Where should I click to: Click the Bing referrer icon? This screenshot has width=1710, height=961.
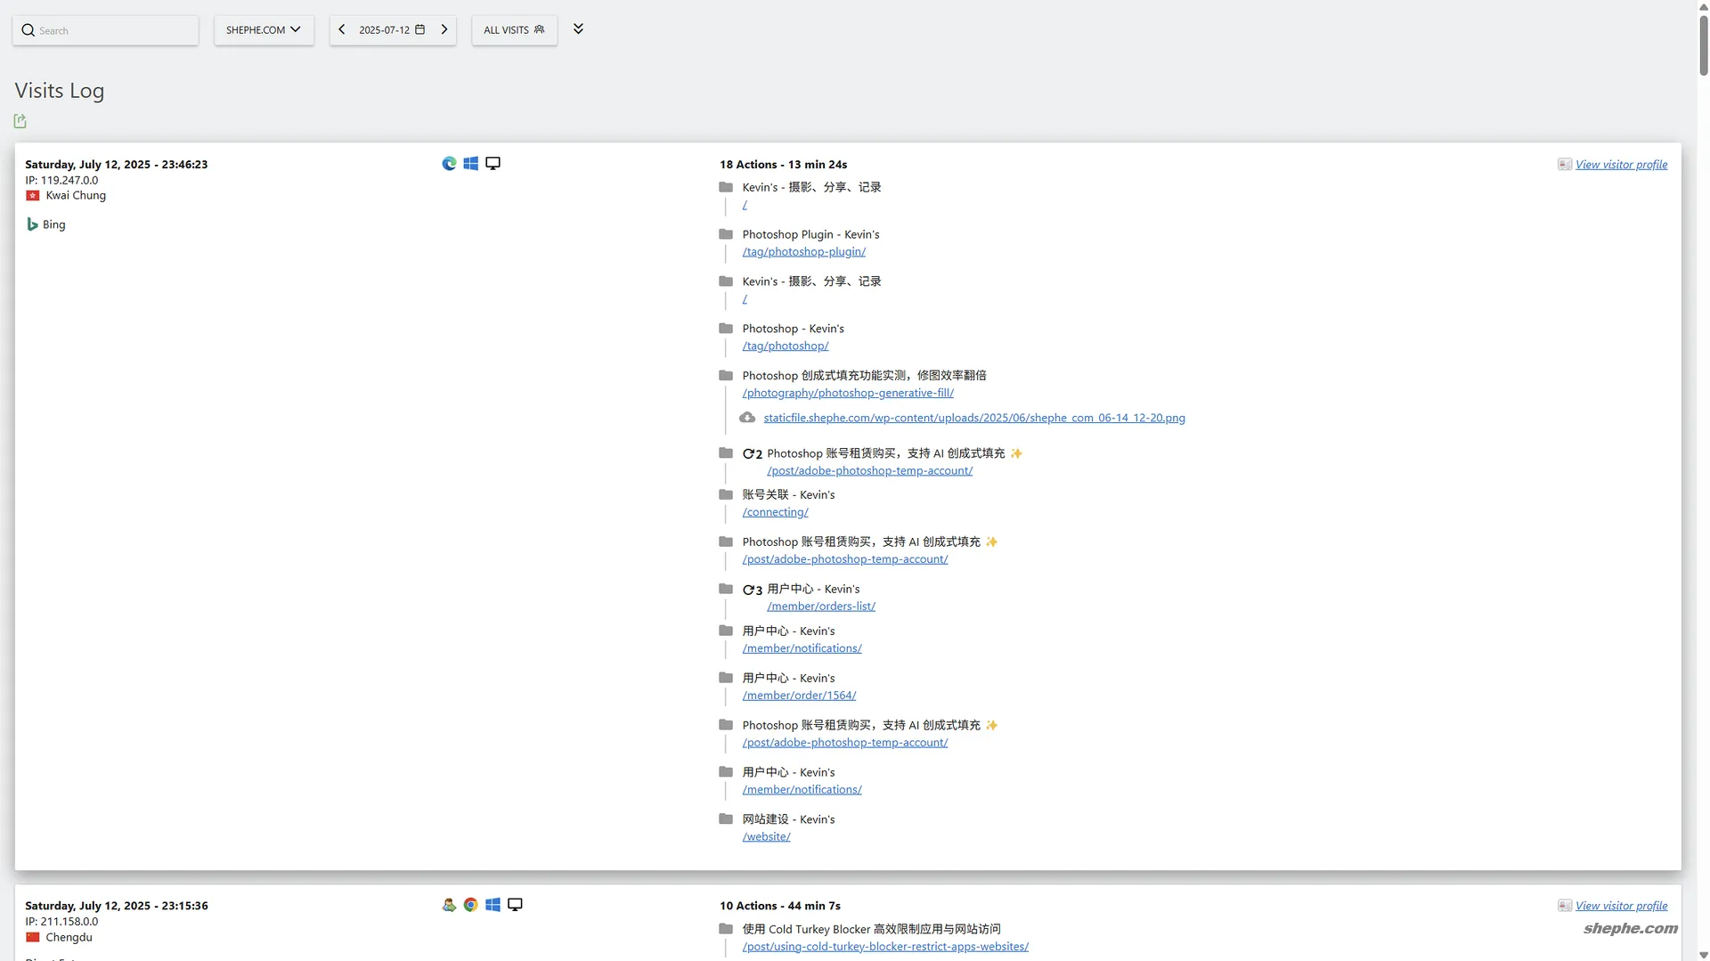[x=33, y=224]
